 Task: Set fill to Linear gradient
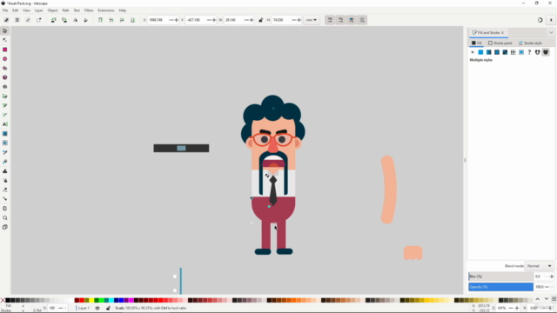(489, 52)
